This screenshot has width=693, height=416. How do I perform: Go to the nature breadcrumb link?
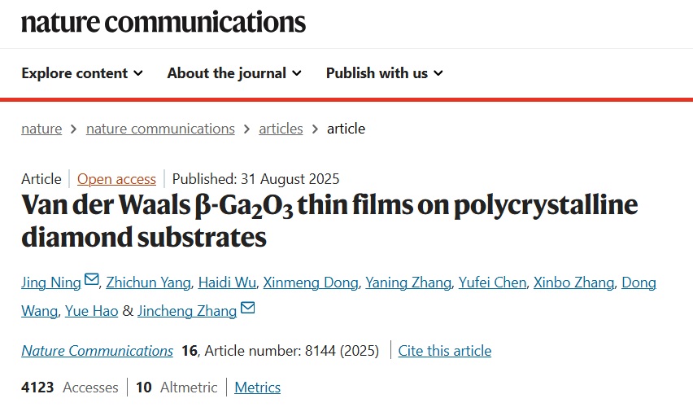pyautogui.click(x=41, y=129)
